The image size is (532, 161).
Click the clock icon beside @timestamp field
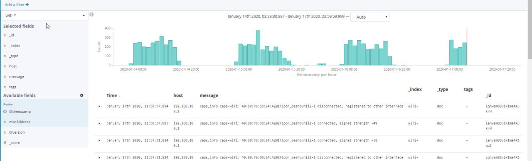[5, 112]
